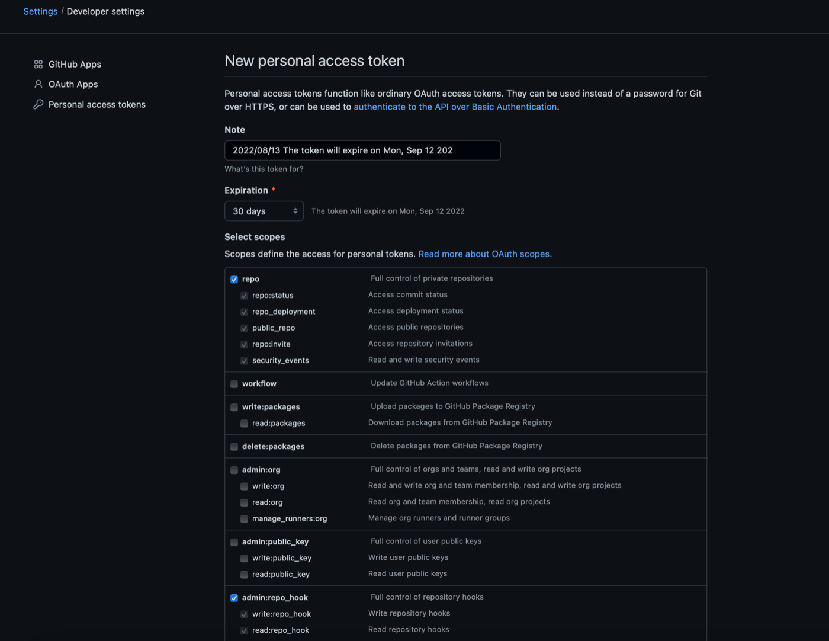Enable the write:packages scope checkbox
The height and width of the screenshot is (641, 829).
(234, 407)
